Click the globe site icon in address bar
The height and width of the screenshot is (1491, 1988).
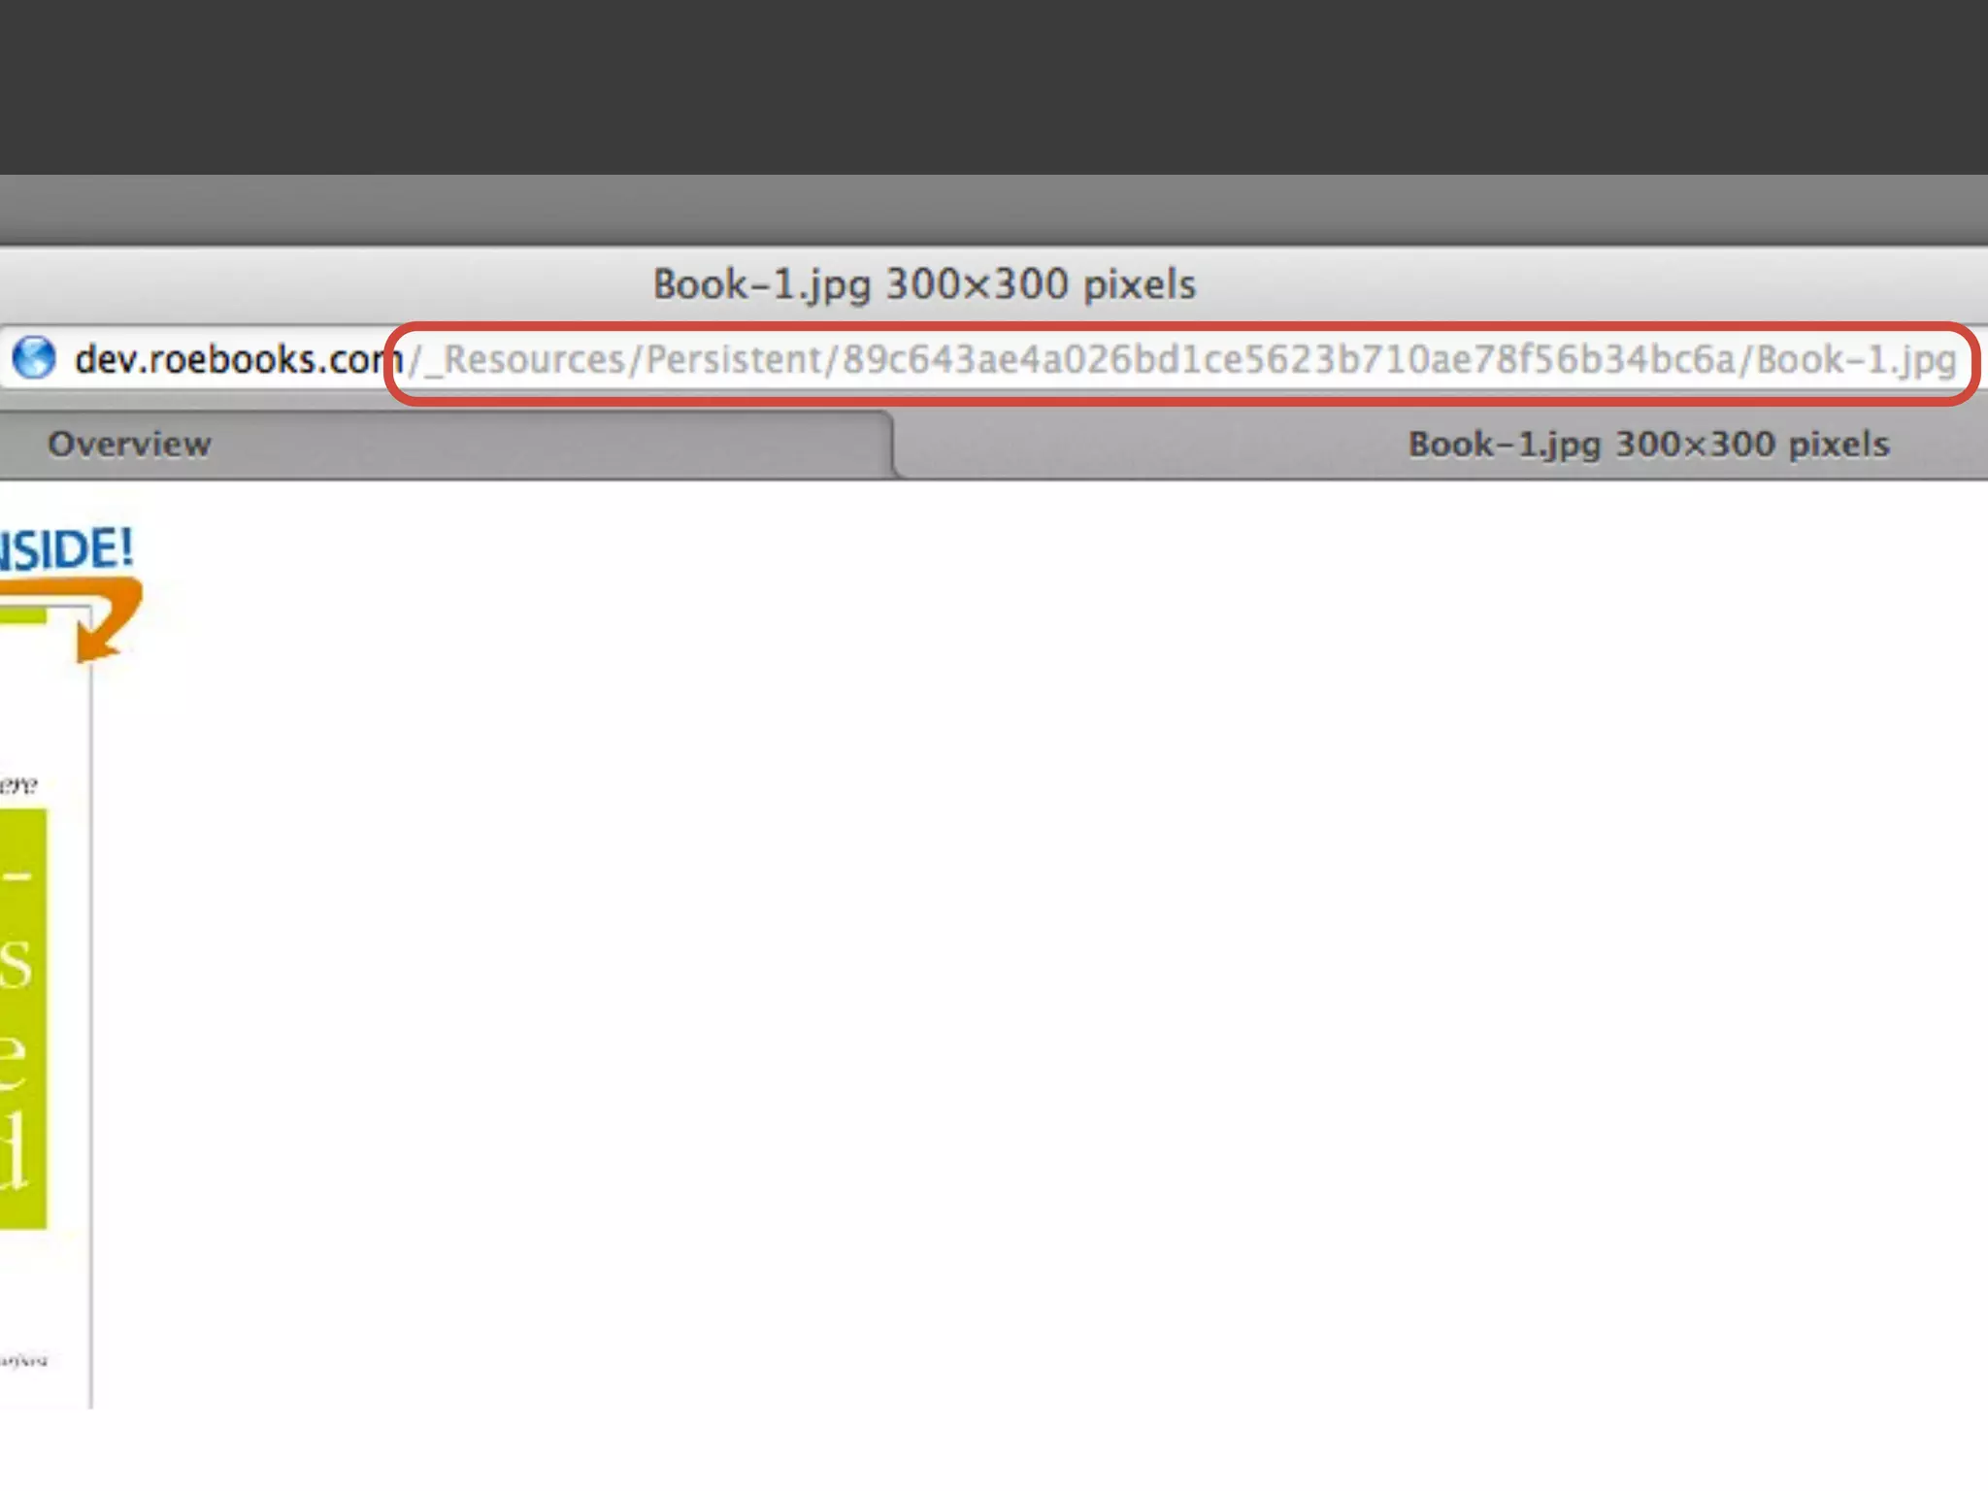point(35,358)
